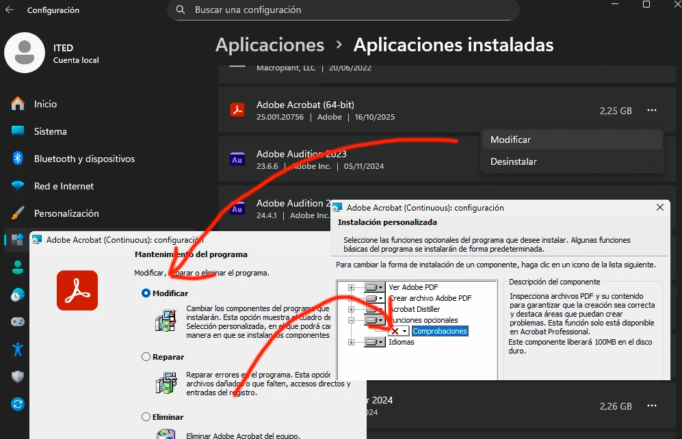Open Red e Internet wifi icon
Screen dimensions: 682x439
18,185
